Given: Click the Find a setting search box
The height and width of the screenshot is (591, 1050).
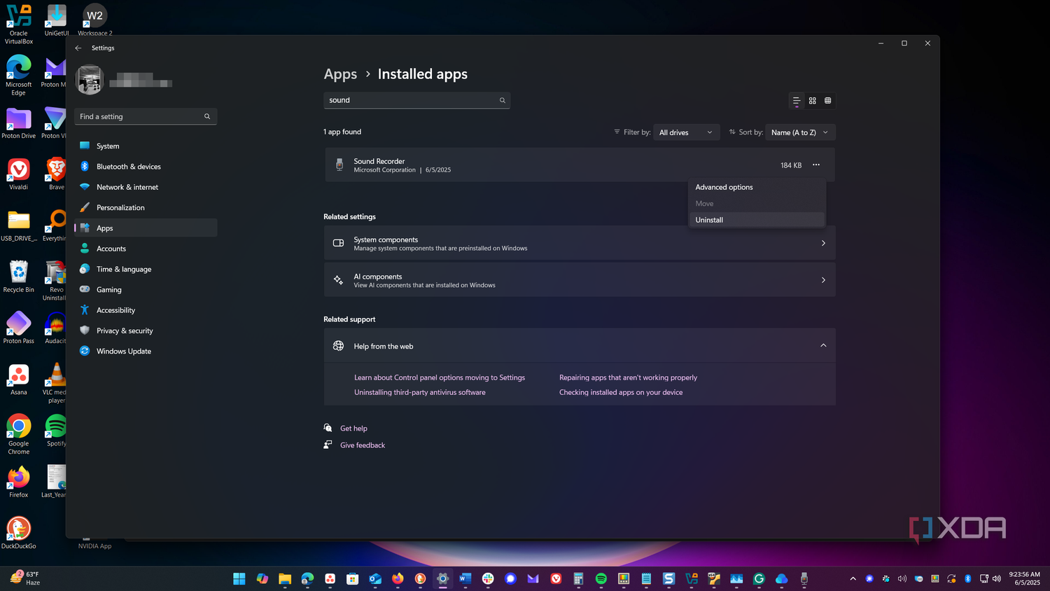Looking at the screenshot, I should 146,116.
